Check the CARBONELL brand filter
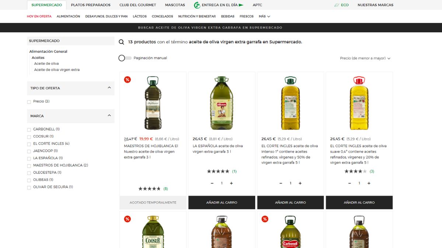Screen dimensions: 442x248 tap(29, 130)
